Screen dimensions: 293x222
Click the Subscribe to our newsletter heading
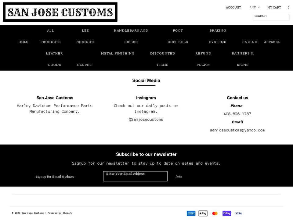[146, 154]
